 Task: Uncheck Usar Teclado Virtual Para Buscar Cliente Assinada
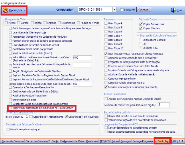pos(106,54)
